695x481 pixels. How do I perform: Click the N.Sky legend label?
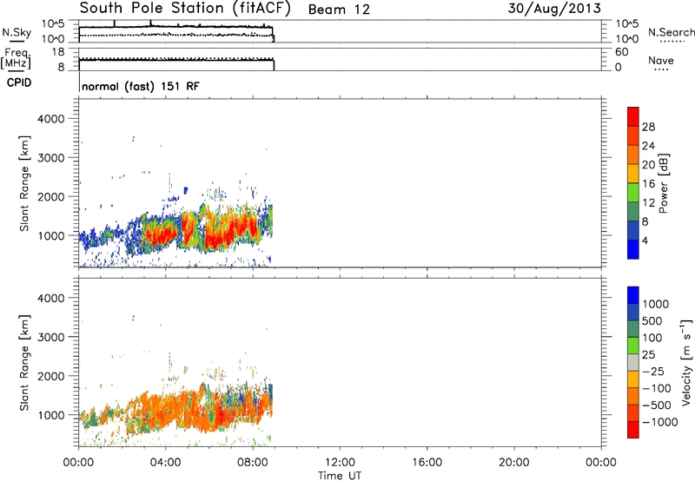(x=17, y=33)
